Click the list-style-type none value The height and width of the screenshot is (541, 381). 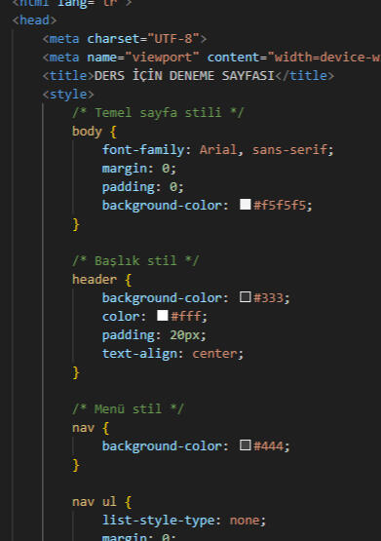[x=245, y=521]
